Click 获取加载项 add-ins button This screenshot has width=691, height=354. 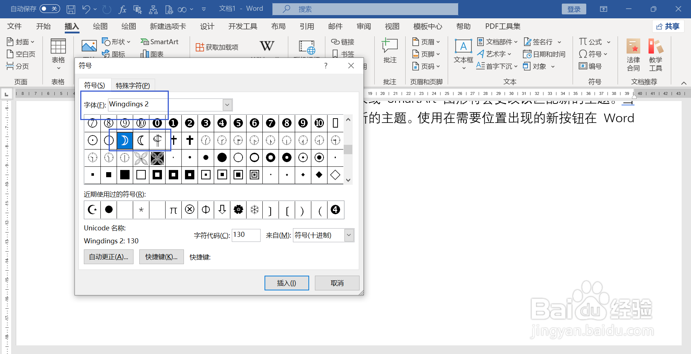(217, 47)
